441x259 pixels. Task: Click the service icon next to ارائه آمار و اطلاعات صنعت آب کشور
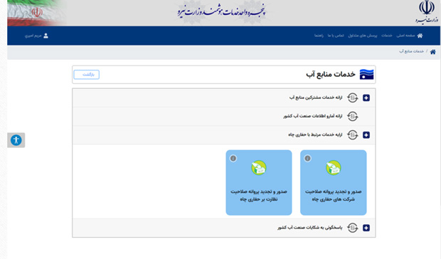(x=352, y=116)
